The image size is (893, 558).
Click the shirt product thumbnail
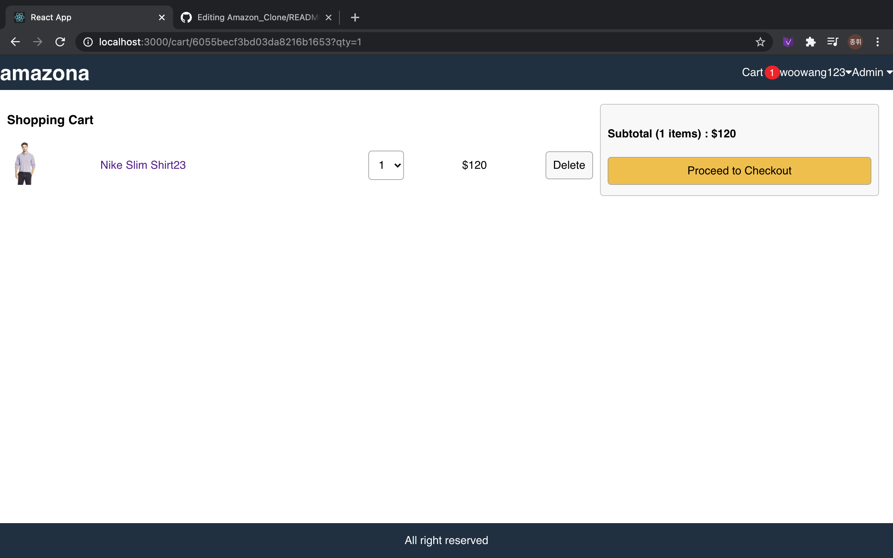[x=25, y=163]
